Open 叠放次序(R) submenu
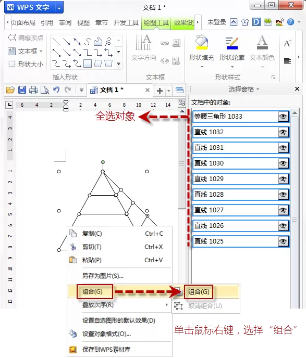306x358 pixels. (x=119, y=305)
